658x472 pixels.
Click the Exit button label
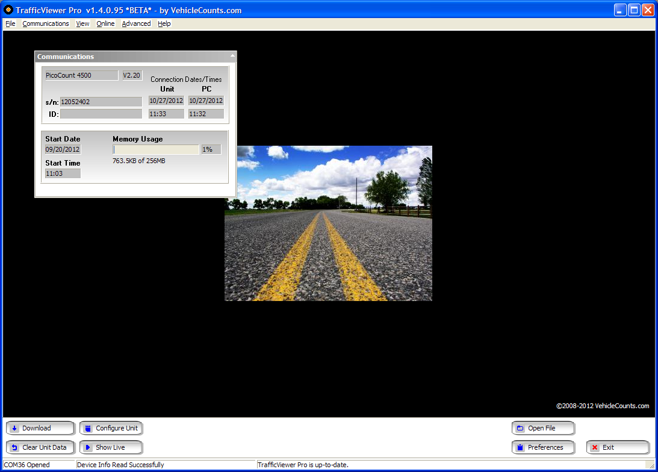[608, 448]
